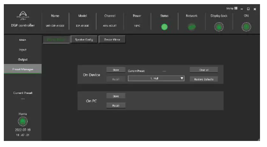Toggle the ON power switch

point(246,27)
